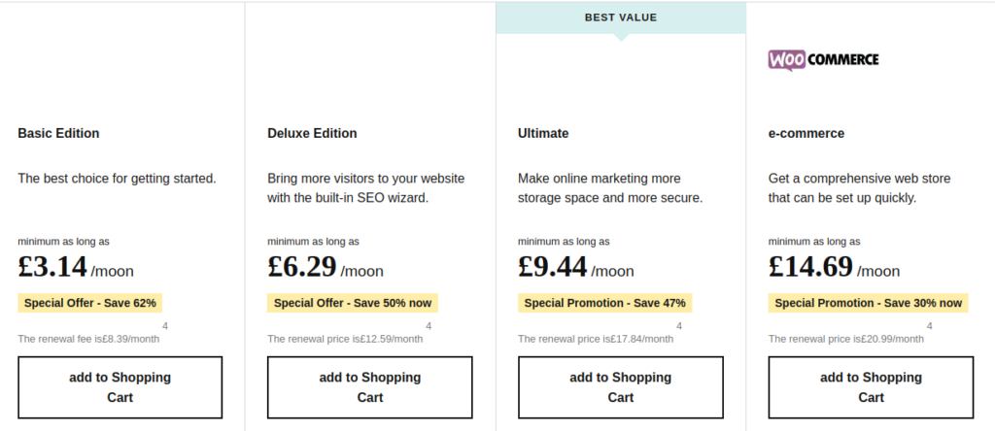Select the Ultimate plan heading
This screenshot has width=995, height=431.
coord(543,133)
